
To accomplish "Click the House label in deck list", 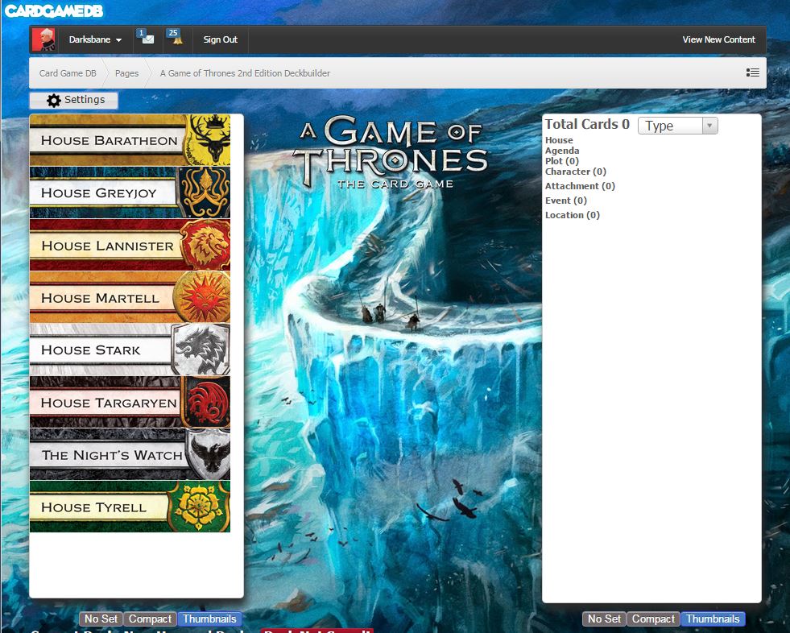I will point(559,140).
